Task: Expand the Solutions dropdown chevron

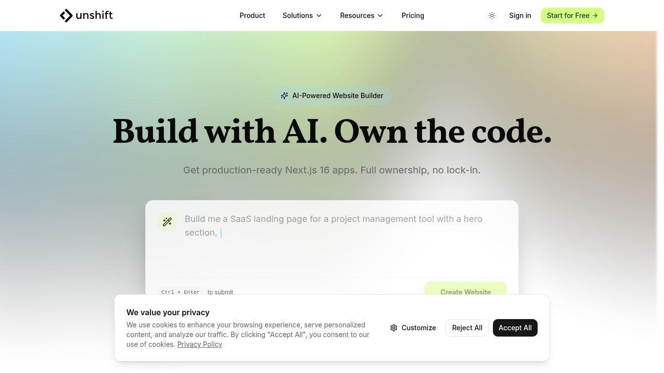Action: coord(319,16)
